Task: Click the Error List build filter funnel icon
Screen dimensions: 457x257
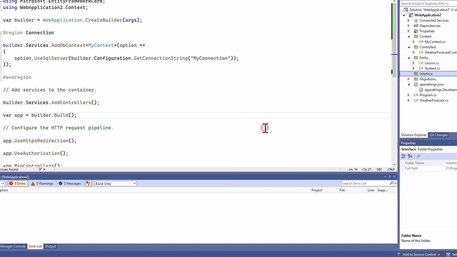Action: [x=88, y=183]
